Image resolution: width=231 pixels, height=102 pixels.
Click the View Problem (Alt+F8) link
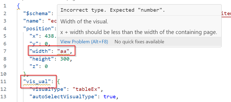click(x=84, y=42)
